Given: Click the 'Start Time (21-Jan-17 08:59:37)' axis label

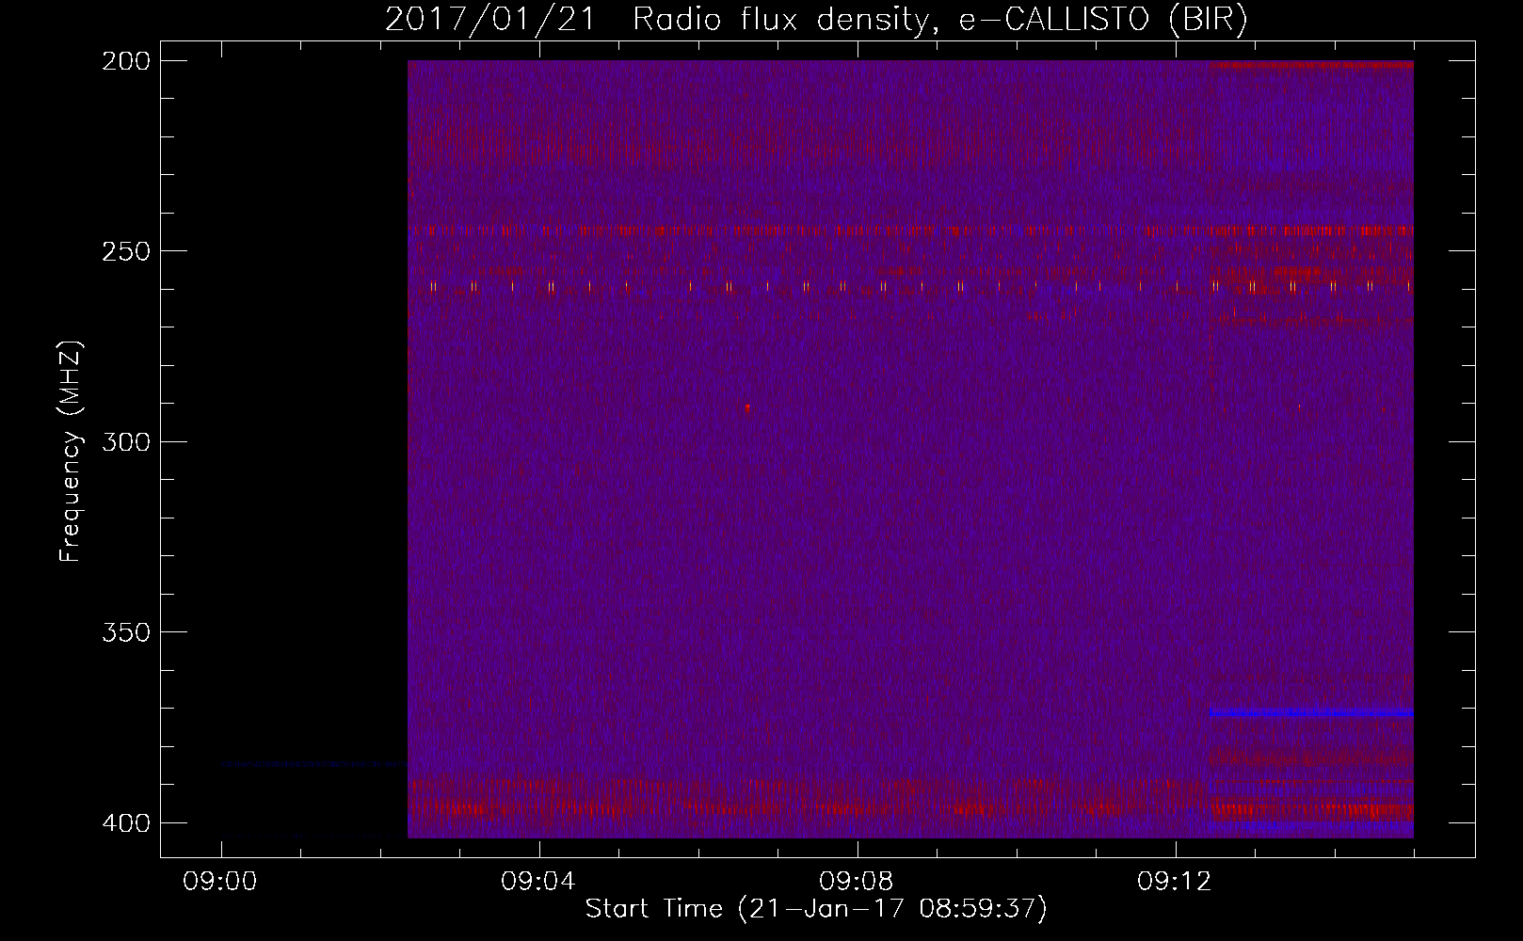Looking at the screenshot, I should pyautogui.click(x=816, y=909).
